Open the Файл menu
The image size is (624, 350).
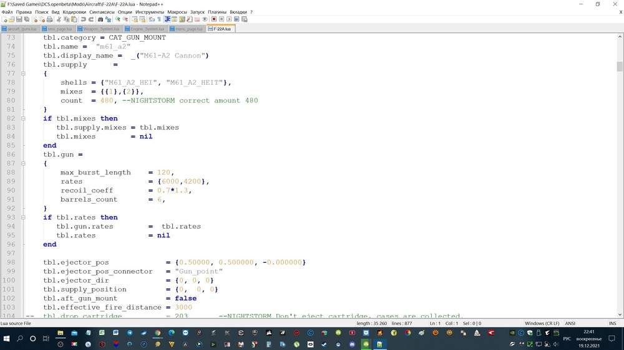tap(7, 12)
